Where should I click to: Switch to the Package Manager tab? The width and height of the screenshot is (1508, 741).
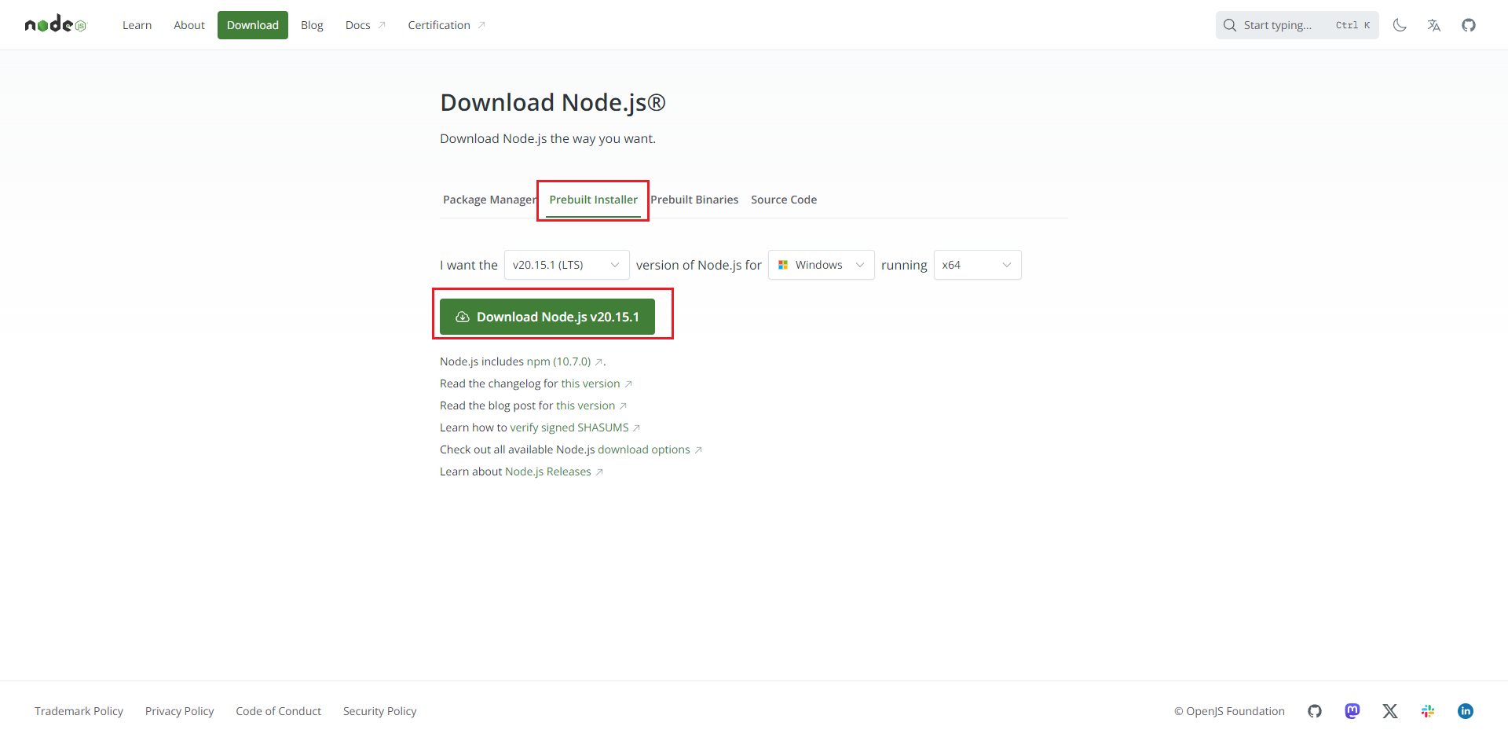pyautogui.click(x=489, y=200)
